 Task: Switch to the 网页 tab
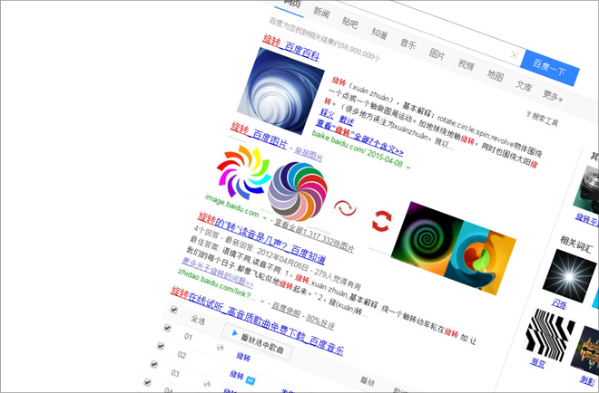[292, 3]
